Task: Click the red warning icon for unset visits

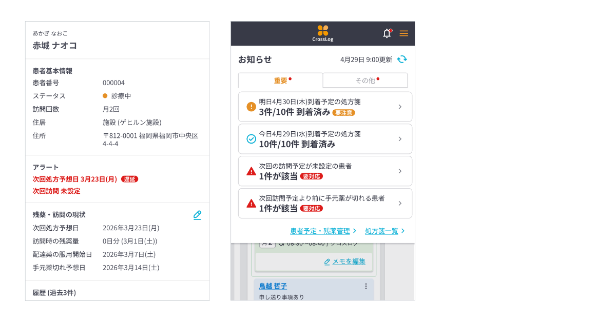Action: (251, 171)
